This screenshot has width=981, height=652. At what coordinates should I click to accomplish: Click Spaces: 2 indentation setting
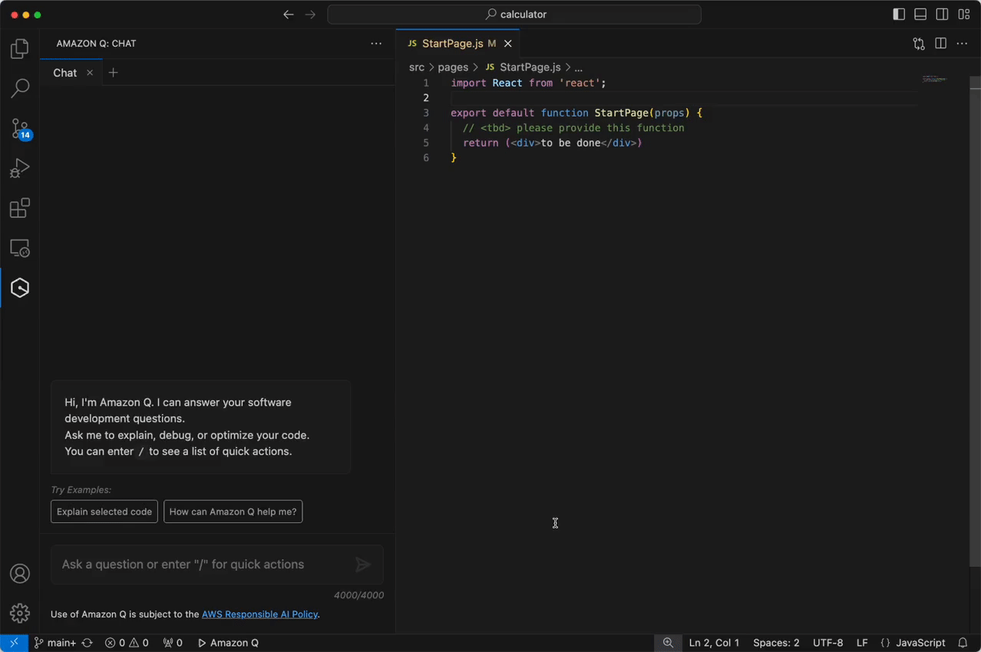click(776, 643)
